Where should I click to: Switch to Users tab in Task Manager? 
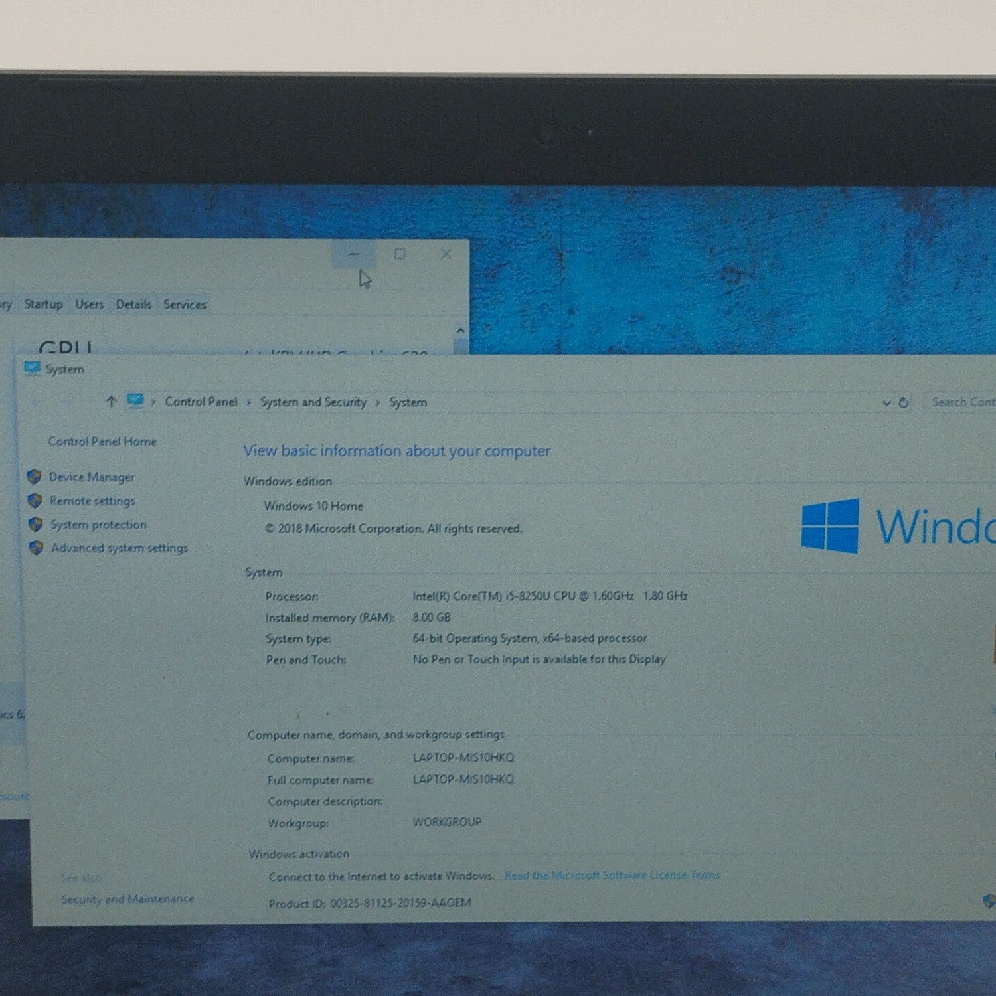89,304
